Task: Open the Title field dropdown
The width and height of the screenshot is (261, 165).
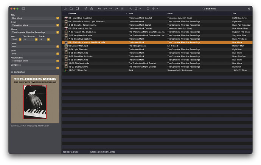Action: point(57,18)
